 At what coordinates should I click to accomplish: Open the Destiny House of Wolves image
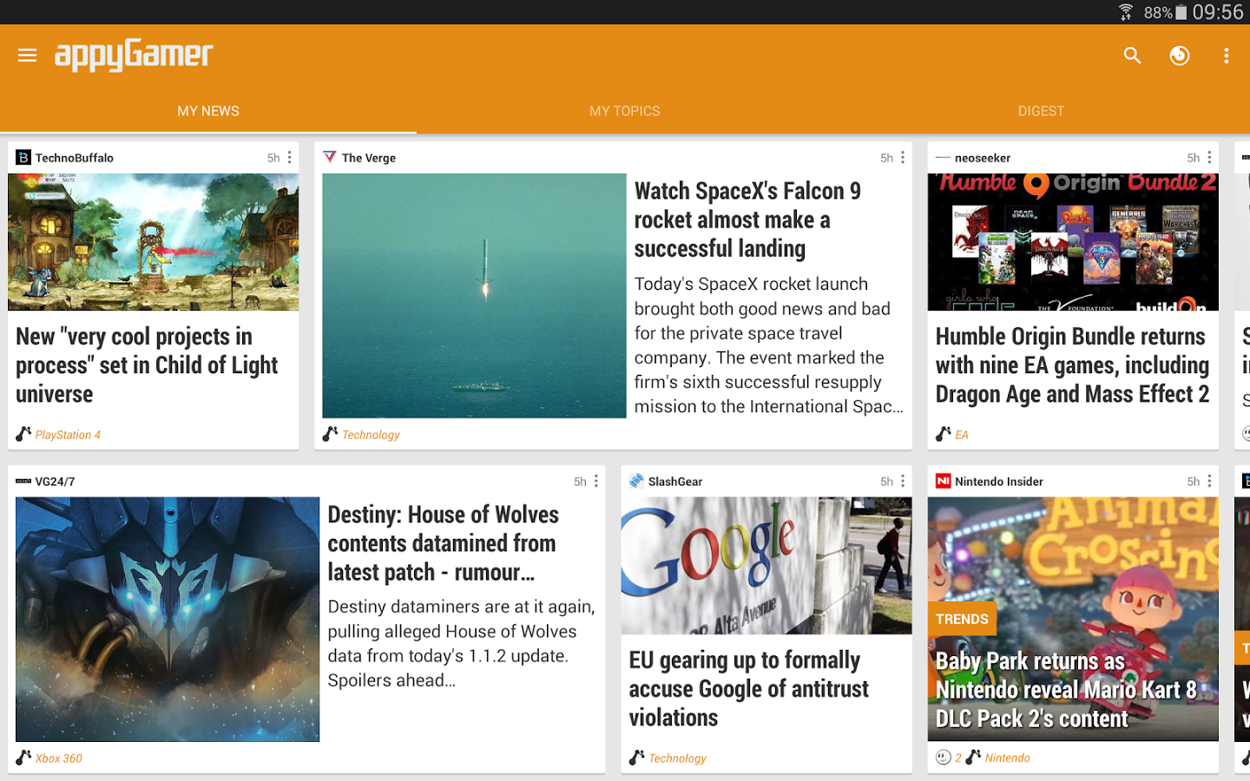[x=168, y=619]
